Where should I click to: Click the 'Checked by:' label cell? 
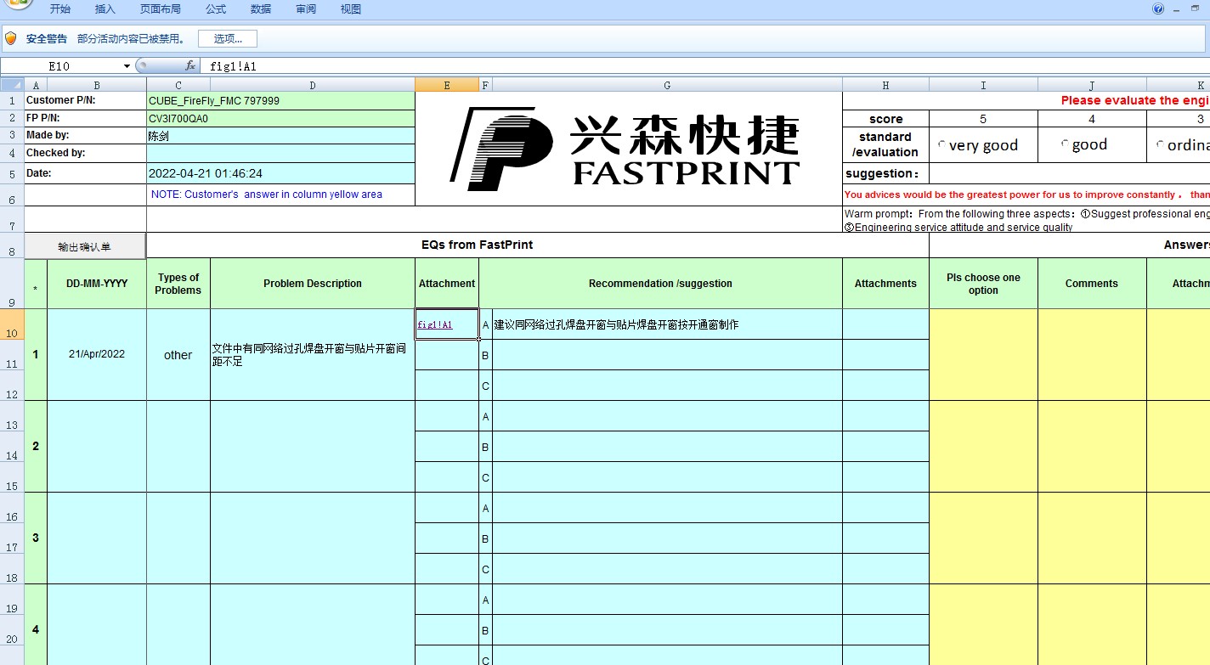pos(85,154)
